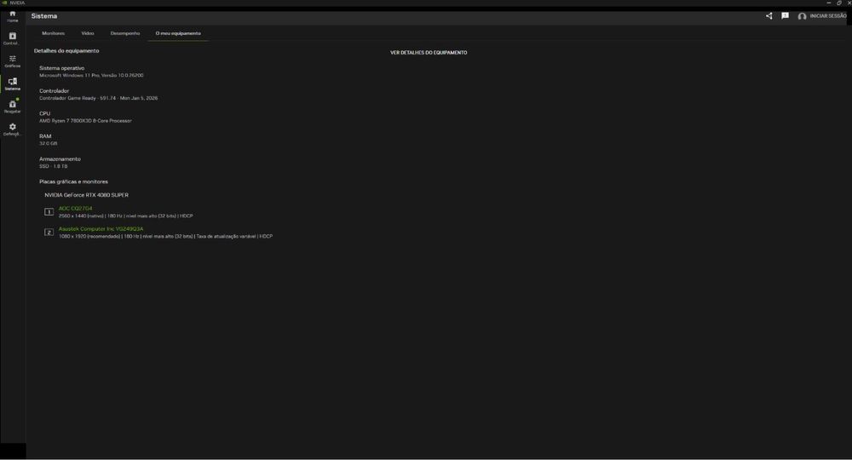Click the Sistema operativo label
Screen dimensions: 852x460
(x=62, y=68)
